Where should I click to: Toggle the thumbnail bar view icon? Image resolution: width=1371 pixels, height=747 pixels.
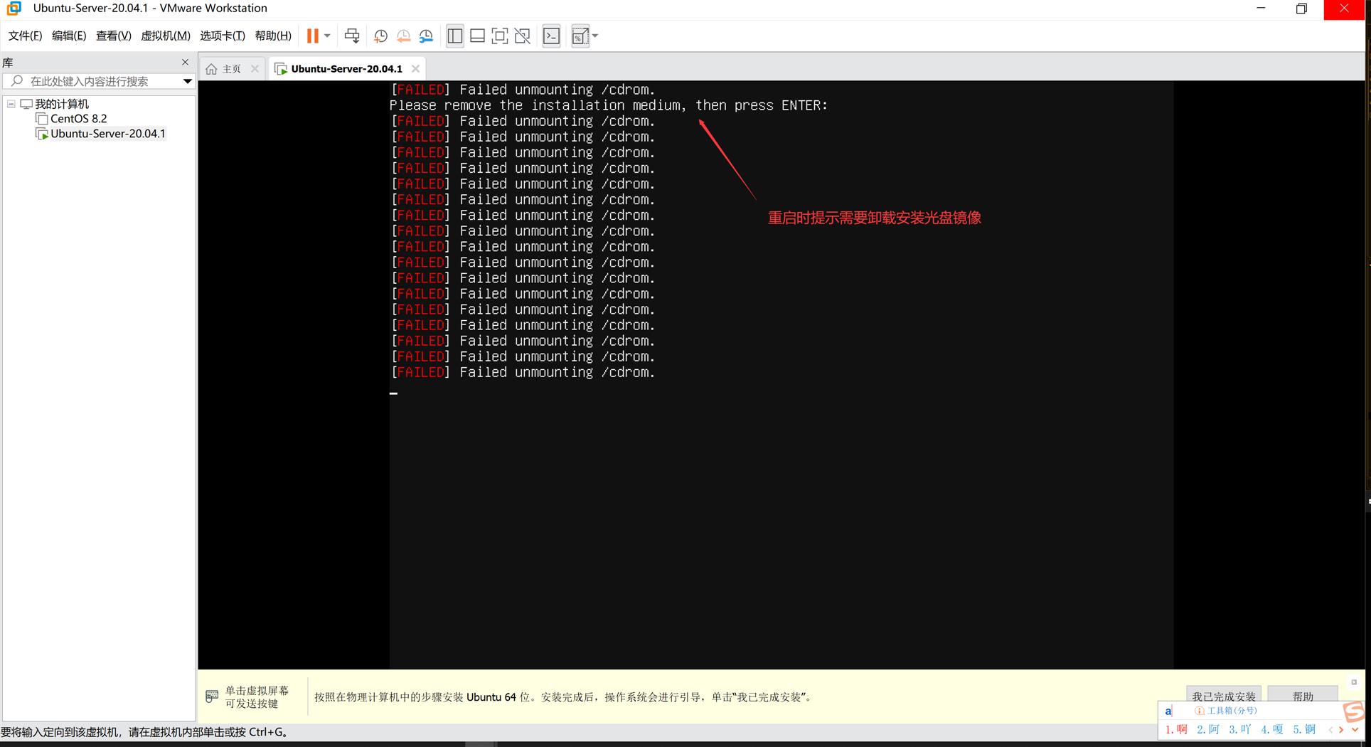pyautogui.click(x=478, y=36)
